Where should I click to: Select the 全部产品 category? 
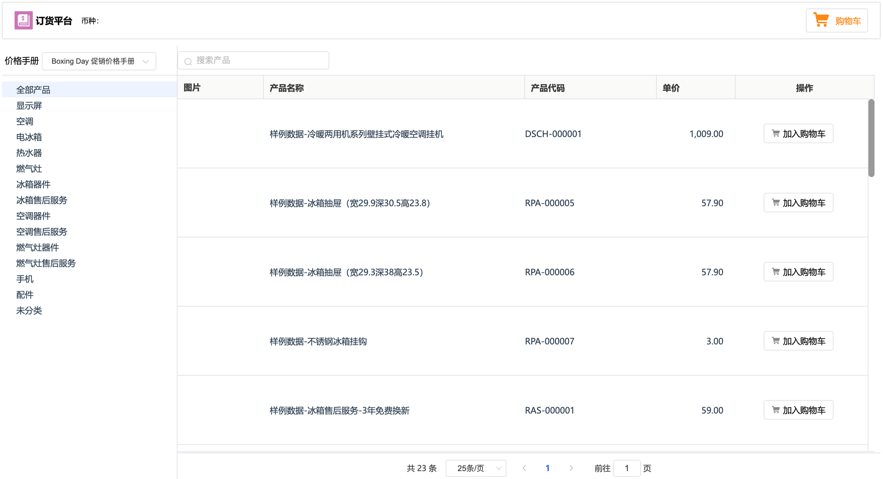[33, 90]
